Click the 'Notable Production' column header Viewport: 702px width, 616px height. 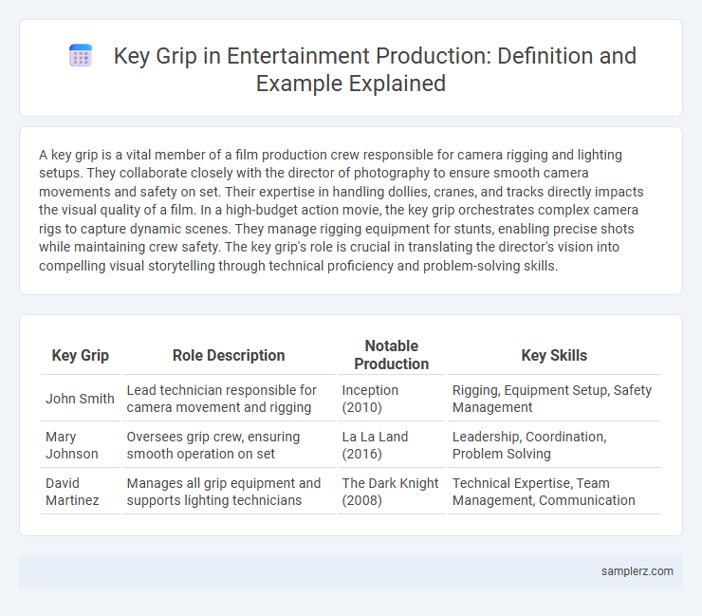click(x=391, y=355)
